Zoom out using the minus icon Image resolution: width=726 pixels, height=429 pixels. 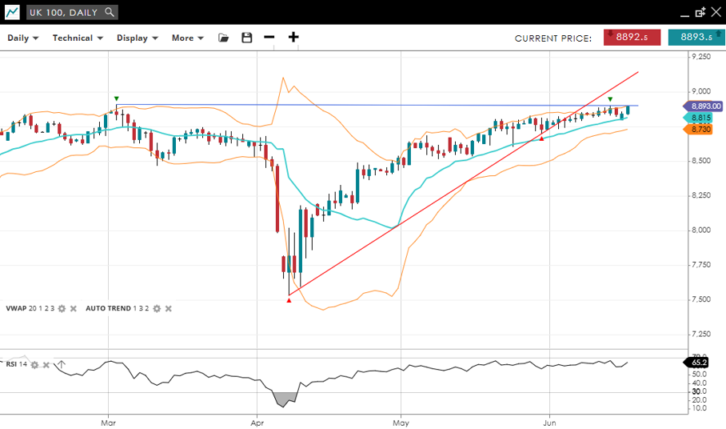pyautogui.click(x=269, y=38)
